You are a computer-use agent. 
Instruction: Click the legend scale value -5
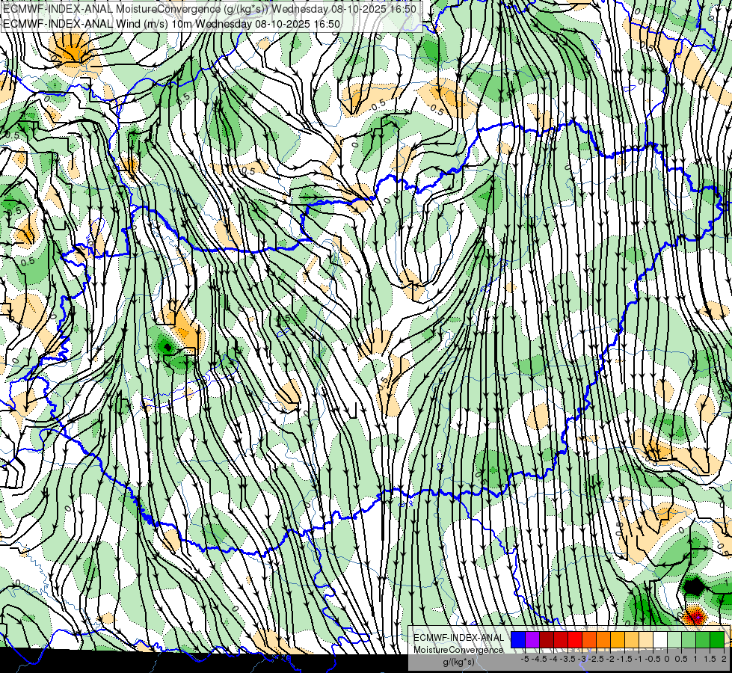pos(525,659)
